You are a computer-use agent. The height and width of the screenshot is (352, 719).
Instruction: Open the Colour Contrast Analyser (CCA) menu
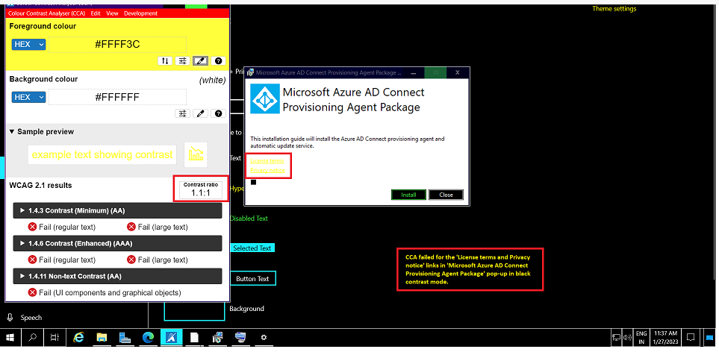point(47,13)
